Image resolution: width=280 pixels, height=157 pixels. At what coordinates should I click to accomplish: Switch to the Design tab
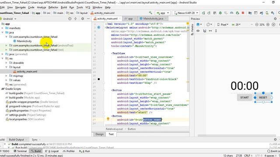tap(99, 134)
